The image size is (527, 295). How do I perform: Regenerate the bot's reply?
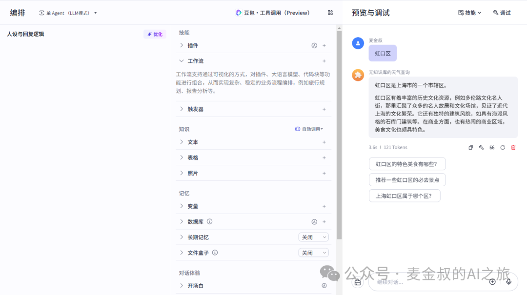tap(503, 147)
